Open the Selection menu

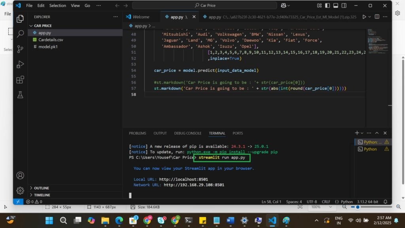58,6
